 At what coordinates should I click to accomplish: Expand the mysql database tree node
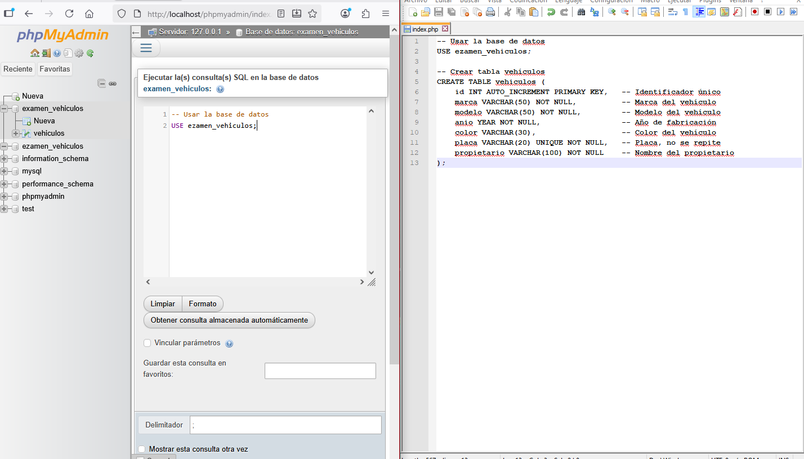(x=5, y=171)
